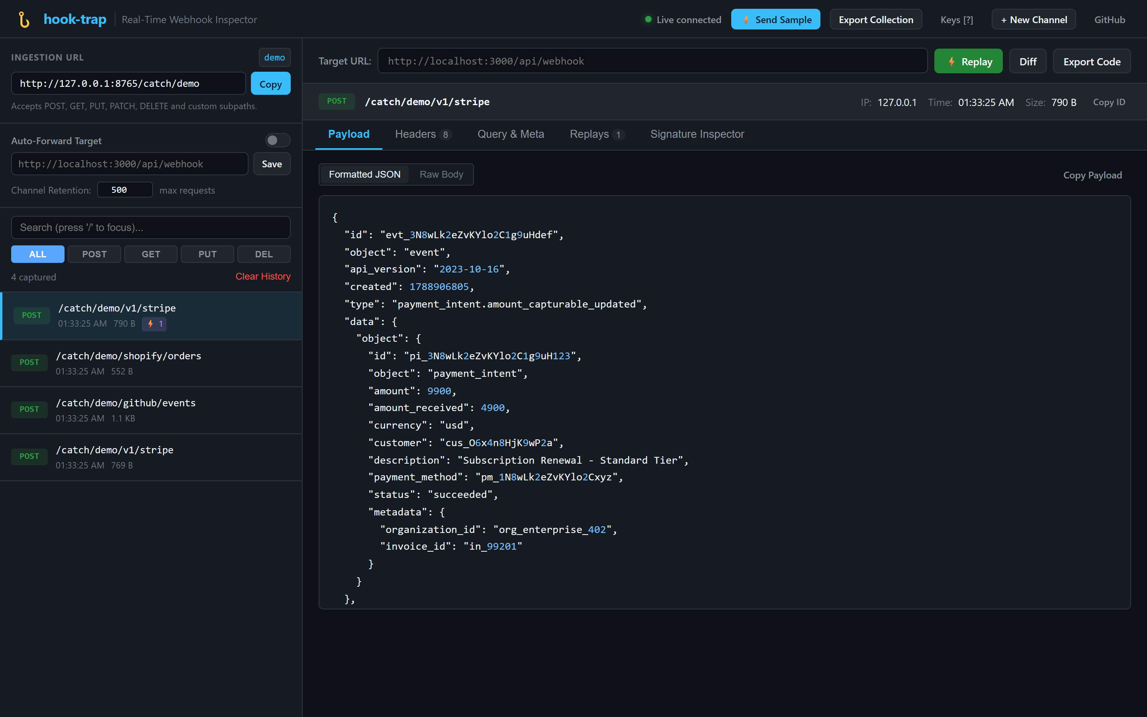The image size is (1147, 717).
Task: Click the demo channel badge
Action: click(x=274, y=57)
